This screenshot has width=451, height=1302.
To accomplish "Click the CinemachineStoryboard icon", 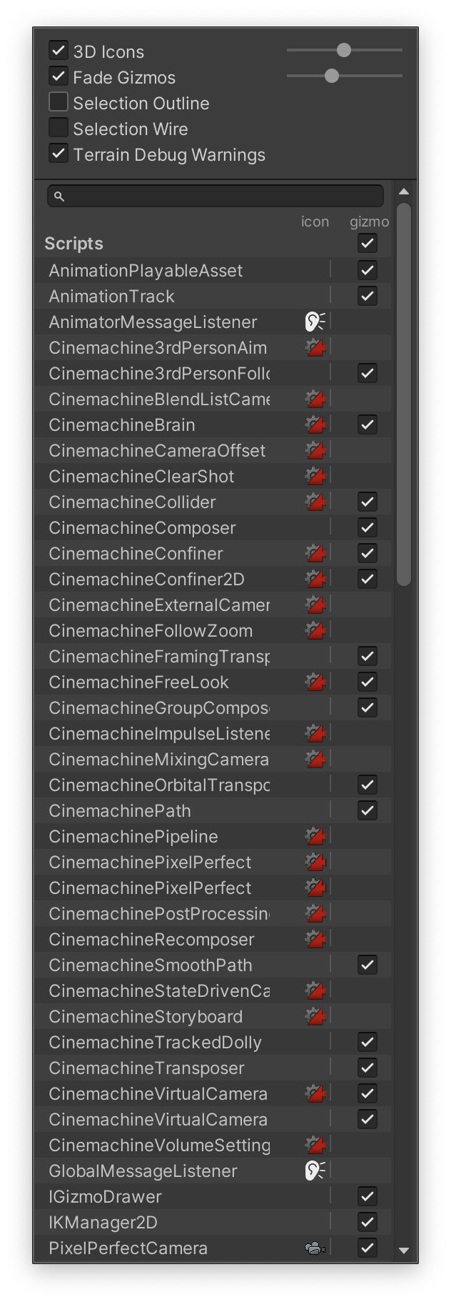I will click(x=315, y=1017).
